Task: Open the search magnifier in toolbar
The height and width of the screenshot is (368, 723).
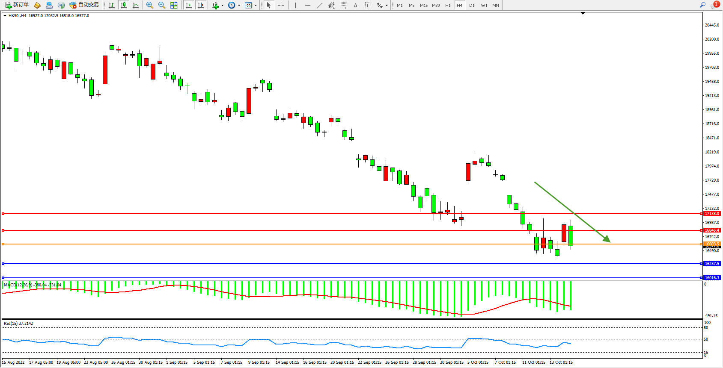Action: coord(702,5)
